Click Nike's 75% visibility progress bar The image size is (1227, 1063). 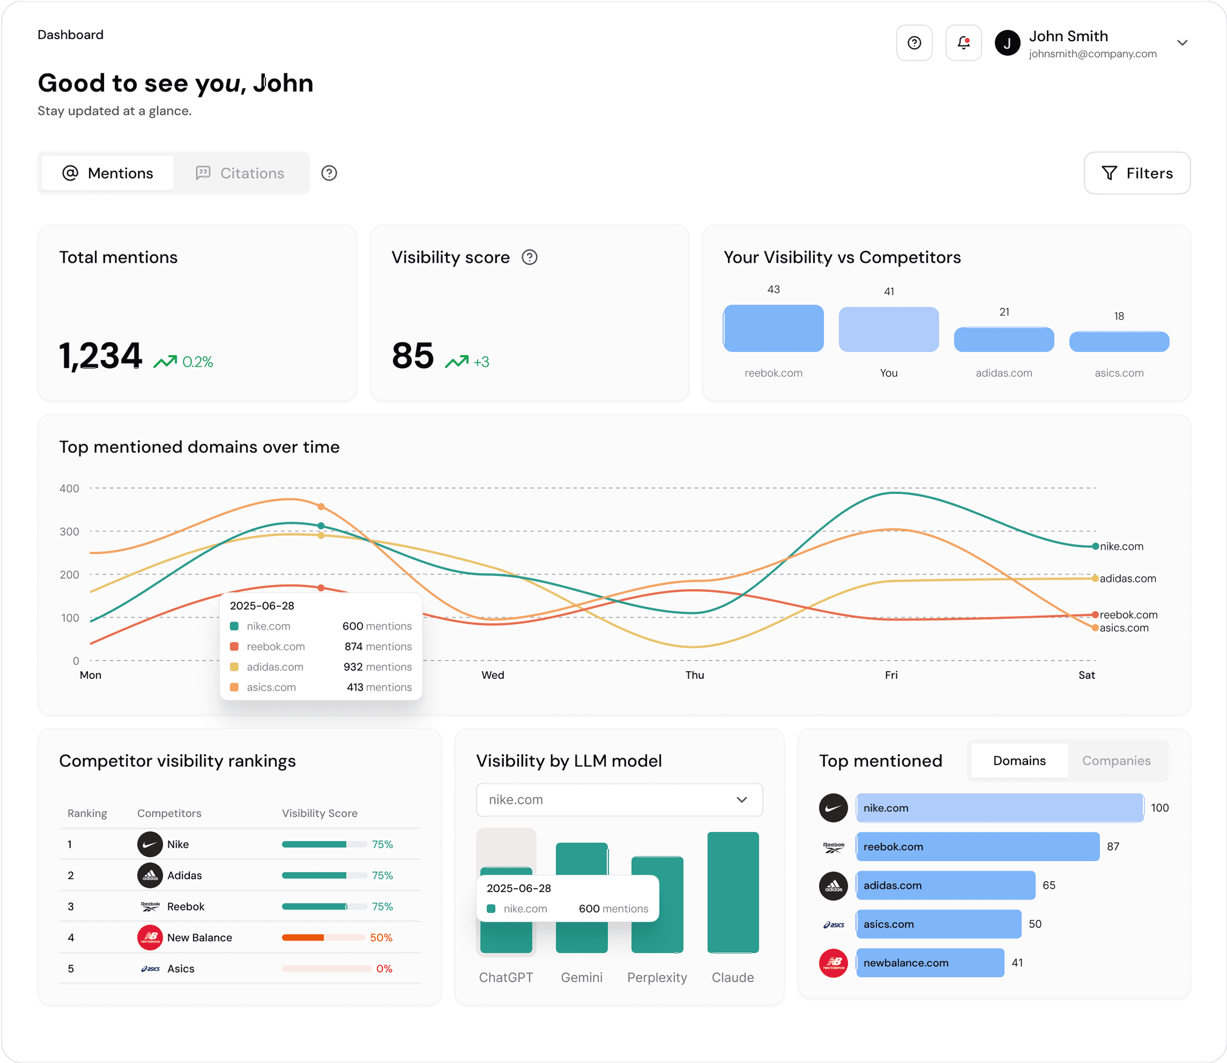click(325, 844)
